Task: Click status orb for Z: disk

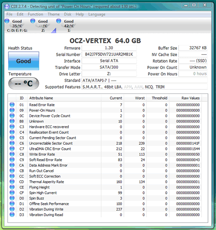Action: point(33,21)
